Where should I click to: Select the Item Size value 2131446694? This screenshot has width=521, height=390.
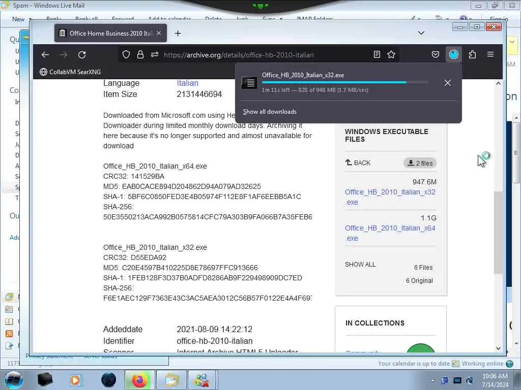199,94
